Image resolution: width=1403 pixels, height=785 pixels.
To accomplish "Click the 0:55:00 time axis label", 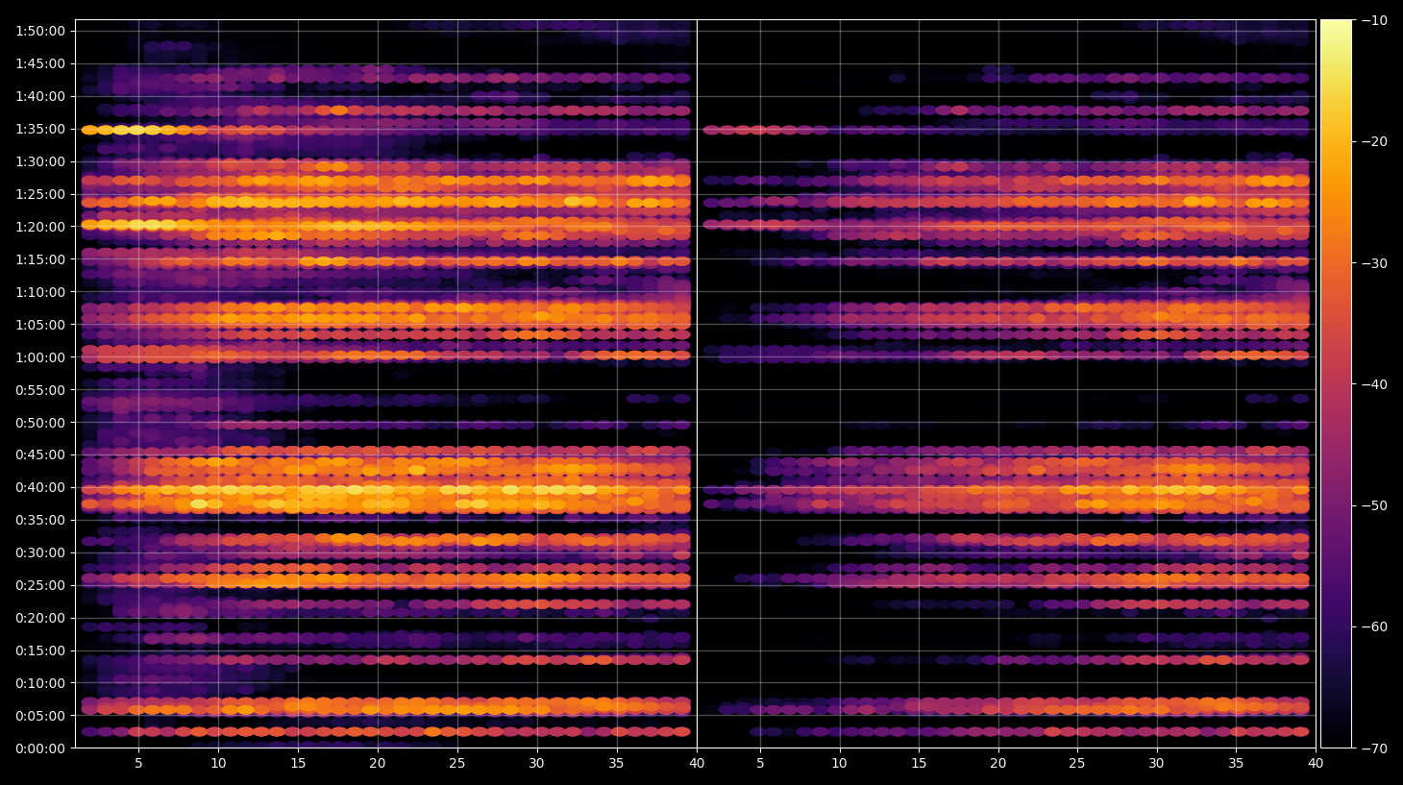I will 40,390.
